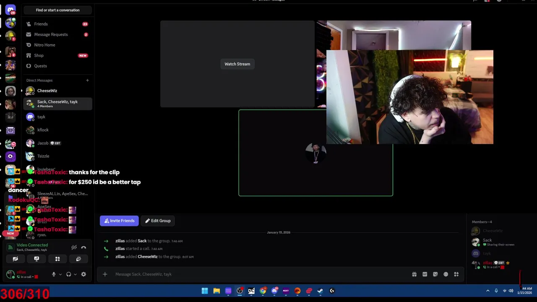This screenshot has height=302, width=537.
Task: Expand audio output options arrow
Action: [75, 274]
